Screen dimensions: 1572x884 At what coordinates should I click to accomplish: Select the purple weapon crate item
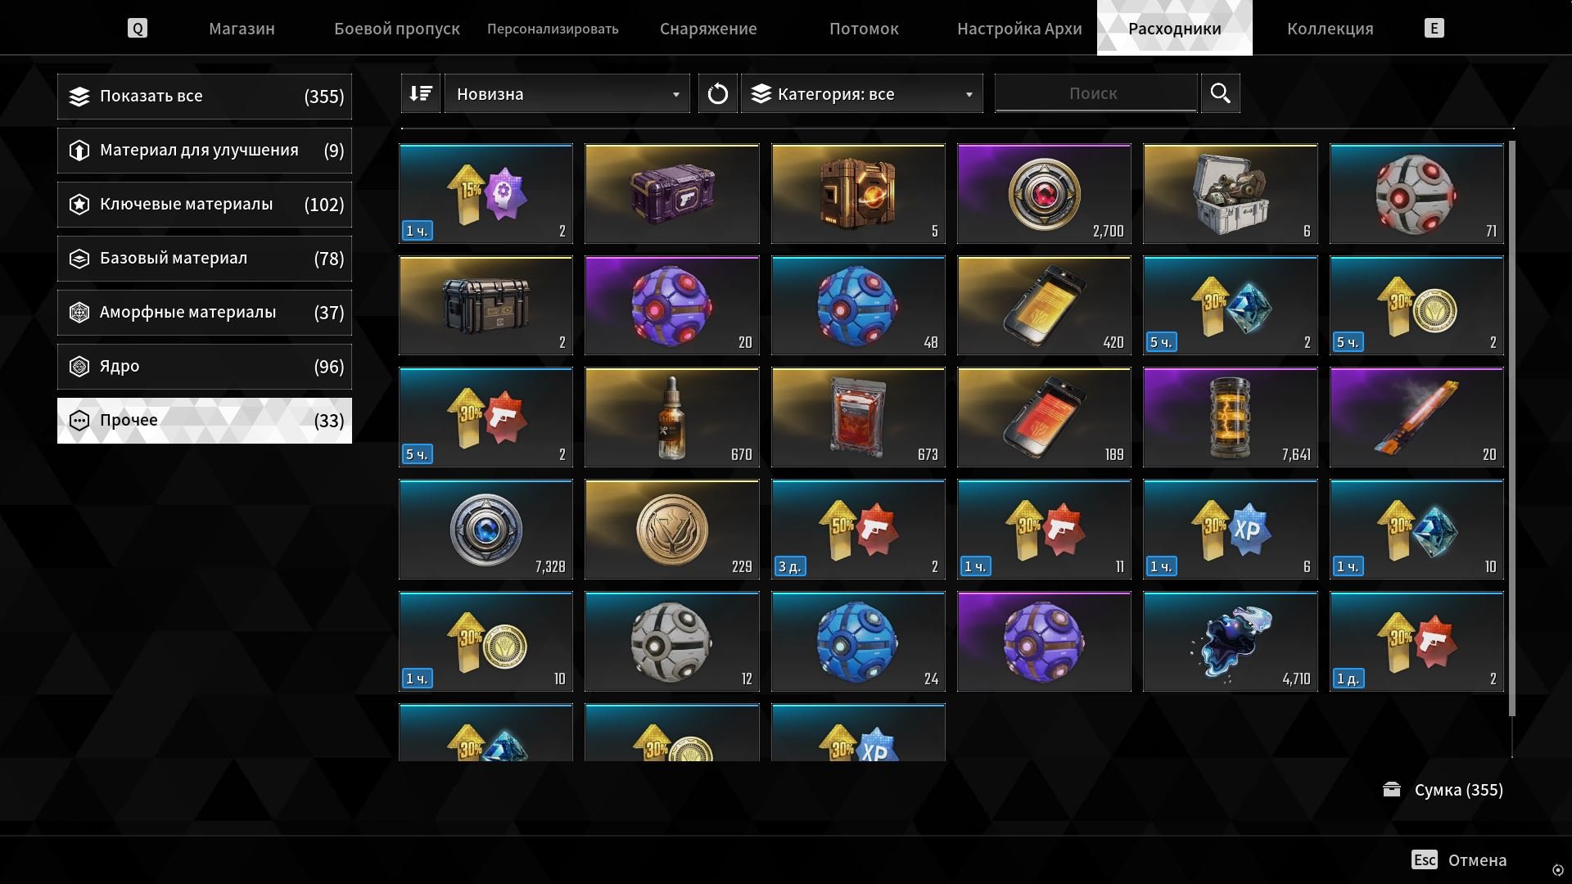672,193
